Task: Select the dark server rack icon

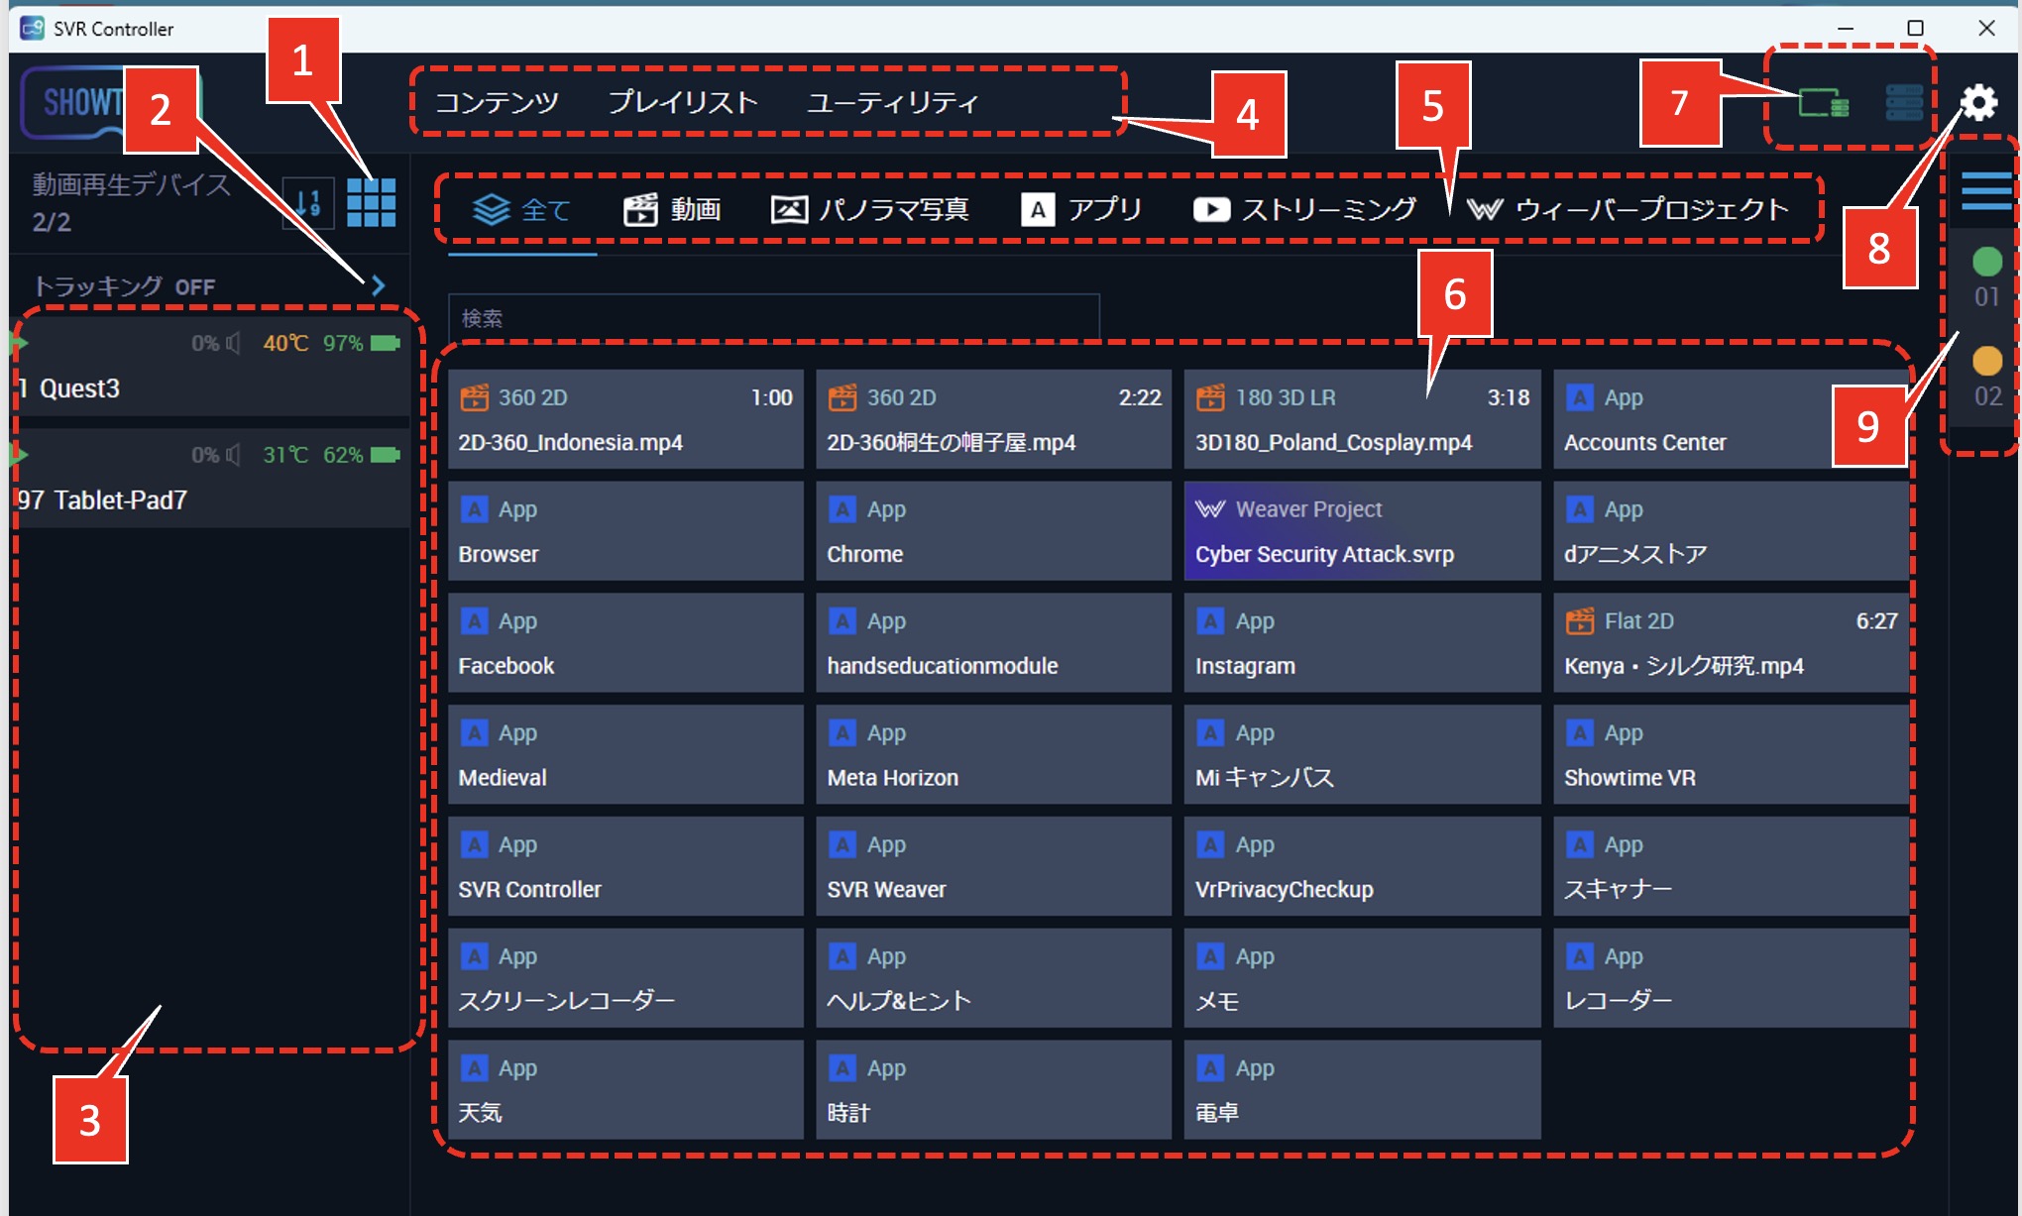Action: pos(1904,102)
